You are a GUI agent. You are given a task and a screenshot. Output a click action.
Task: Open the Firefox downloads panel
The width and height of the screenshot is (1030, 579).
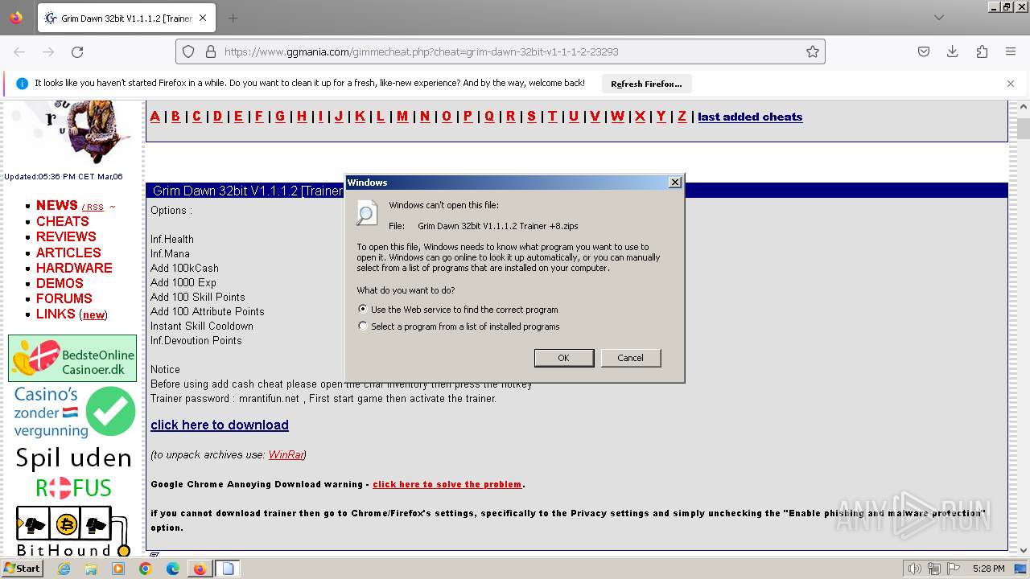pyautogui.click(x=953, y=51)
